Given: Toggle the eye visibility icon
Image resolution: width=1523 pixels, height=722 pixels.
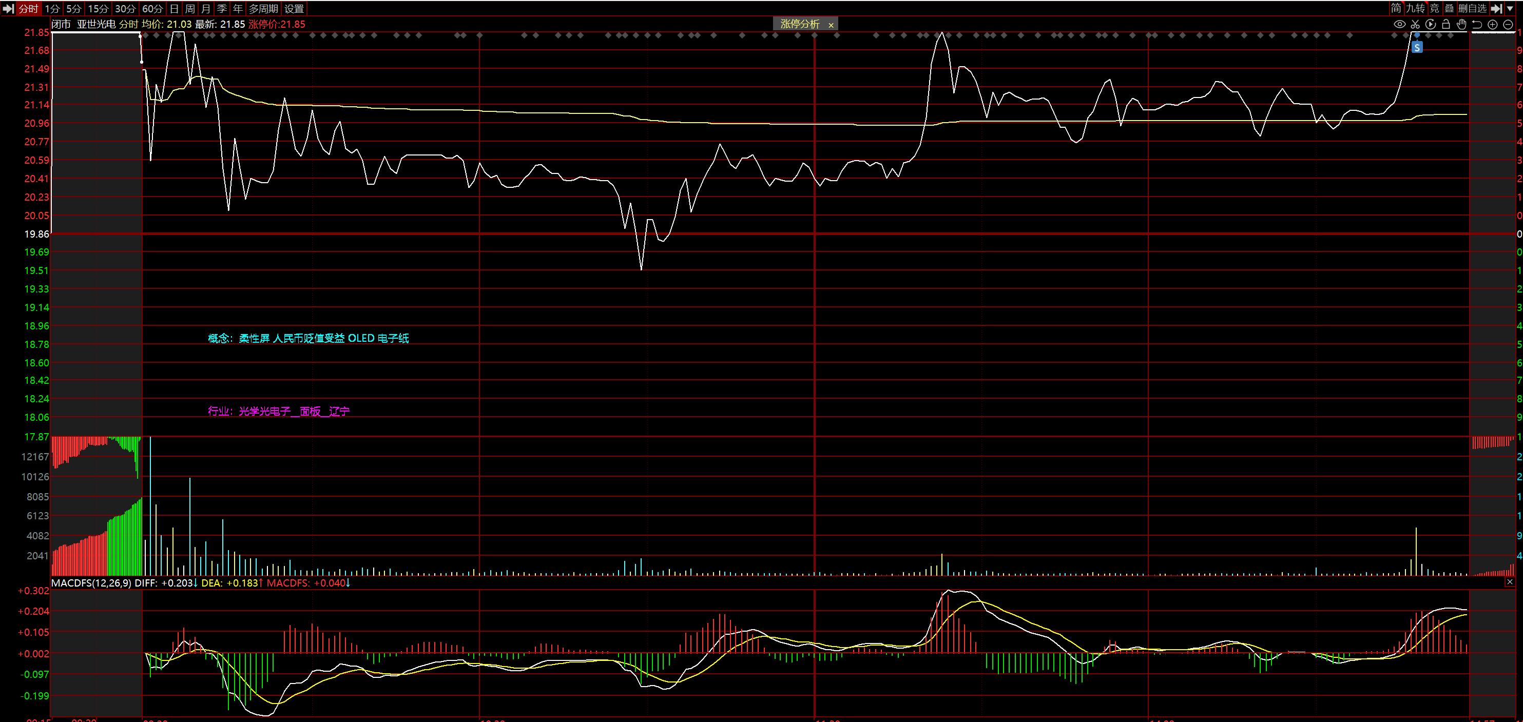Looking at the screenshot, I should (1399, 24).
